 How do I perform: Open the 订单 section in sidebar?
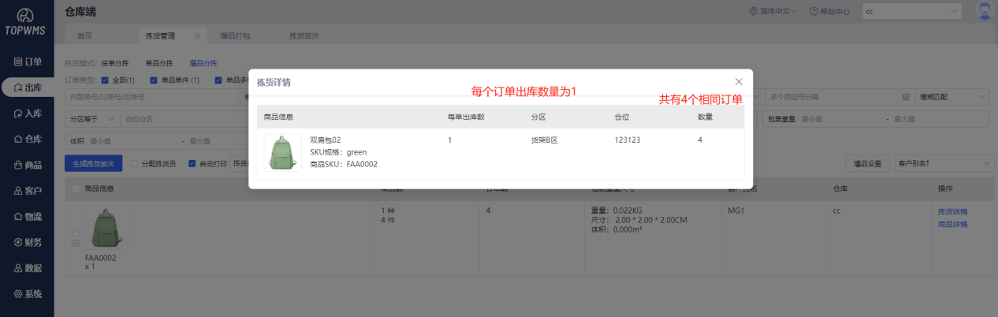(x=28, y=62)
